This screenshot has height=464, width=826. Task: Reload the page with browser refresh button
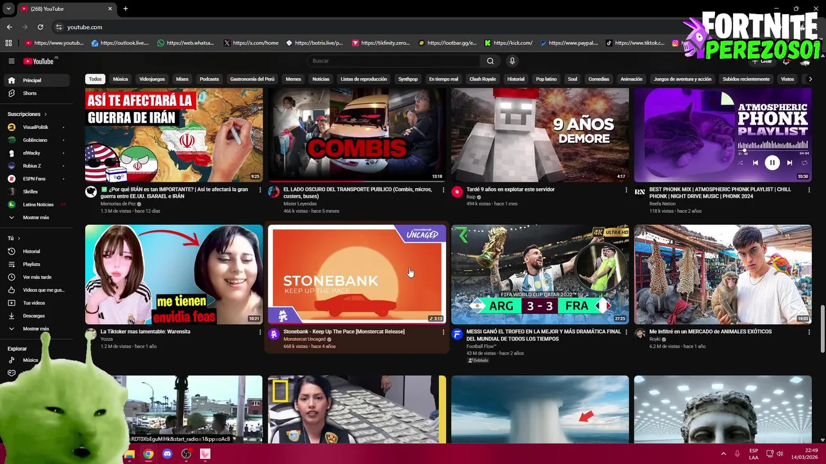tap(40, 27)
